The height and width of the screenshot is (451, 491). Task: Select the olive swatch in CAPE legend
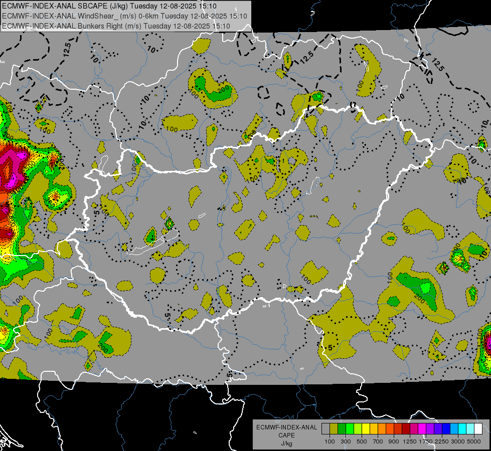[x=334, y=429]
